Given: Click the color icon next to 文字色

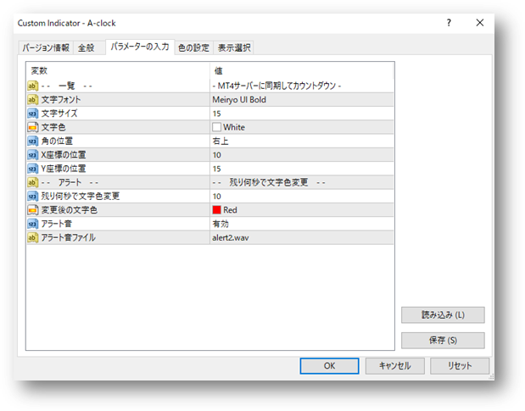Looking at the screenshot, I should pos(32,127).
